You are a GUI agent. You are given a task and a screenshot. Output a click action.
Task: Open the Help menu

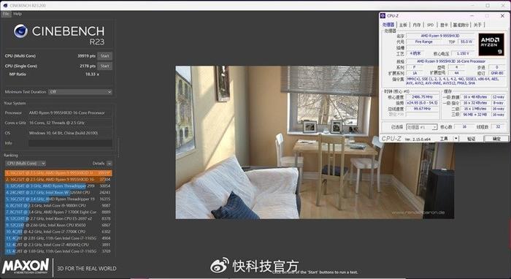coord(18,14)
